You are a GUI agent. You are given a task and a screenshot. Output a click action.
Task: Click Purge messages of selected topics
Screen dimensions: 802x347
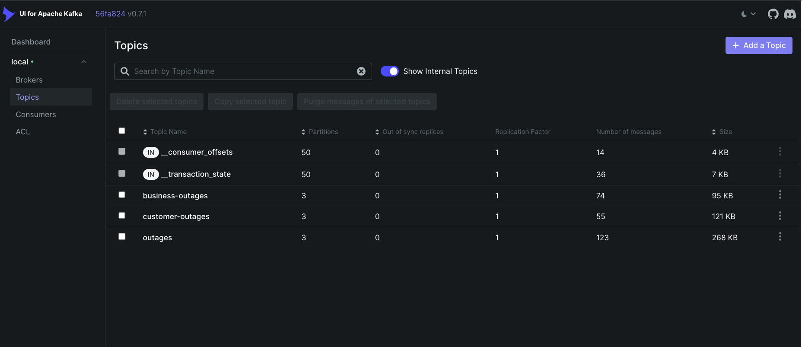click(x=367, y=102)
